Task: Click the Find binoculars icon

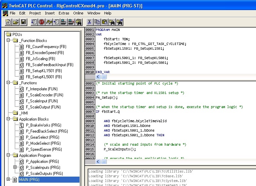Action: (x=112, y=22)
